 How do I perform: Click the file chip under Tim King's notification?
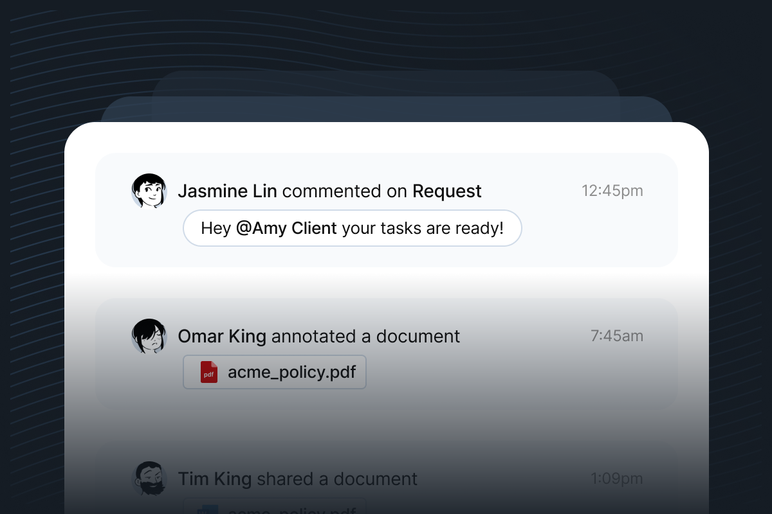pos(275,510)
